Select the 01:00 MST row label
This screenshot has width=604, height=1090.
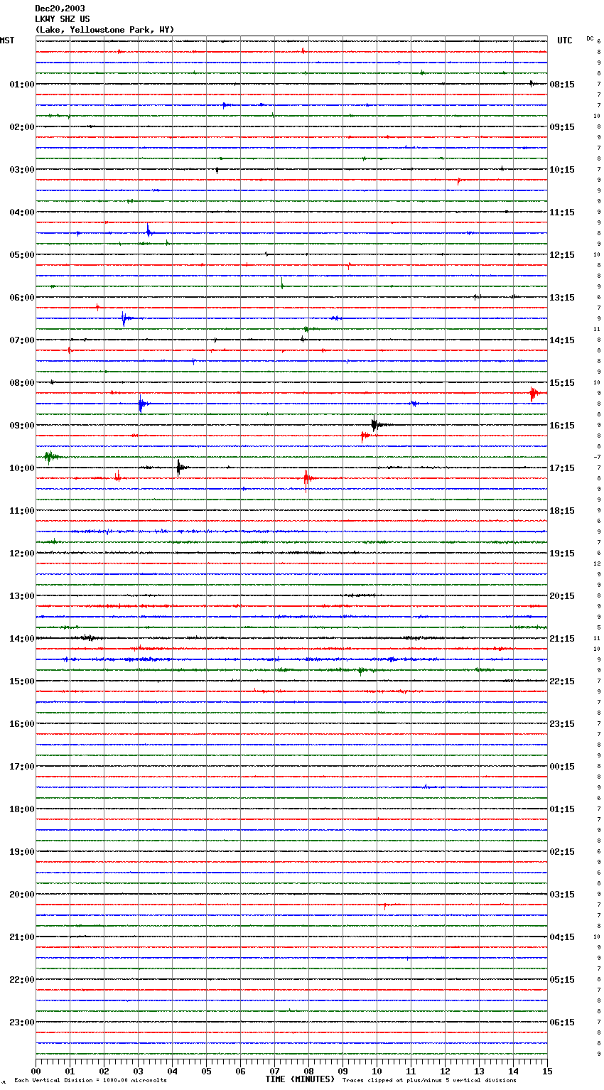22,85
